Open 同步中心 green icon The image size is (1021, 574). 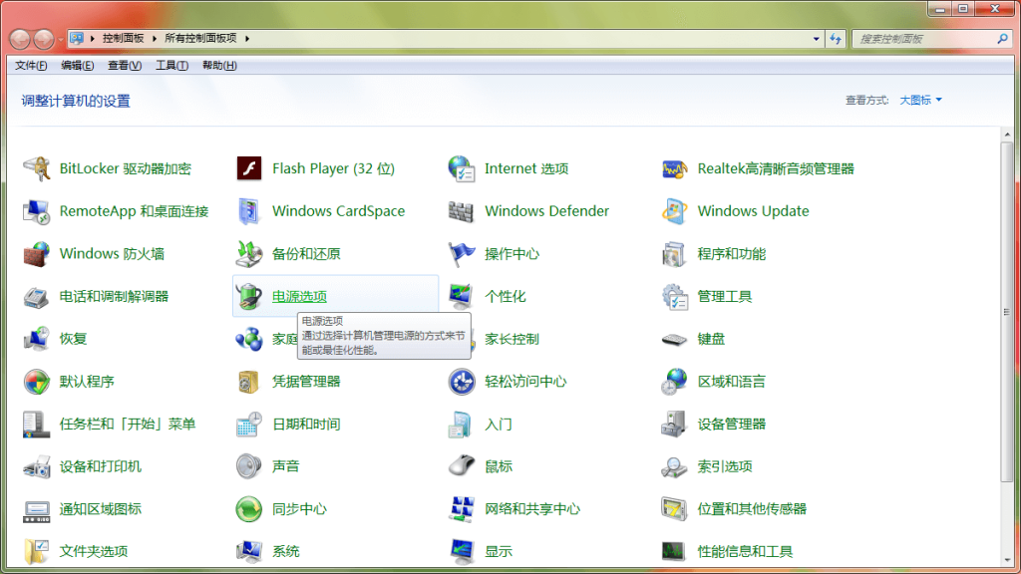pyautogui.click(x=248, y=509)
